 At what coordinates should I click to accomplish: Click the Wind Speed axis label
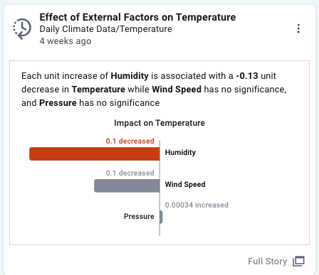[x=185, y=184]
